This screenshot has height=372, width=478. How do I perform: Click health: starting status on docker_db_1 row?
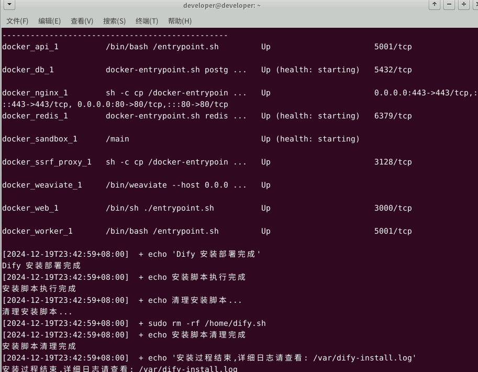tap(317, 70)
